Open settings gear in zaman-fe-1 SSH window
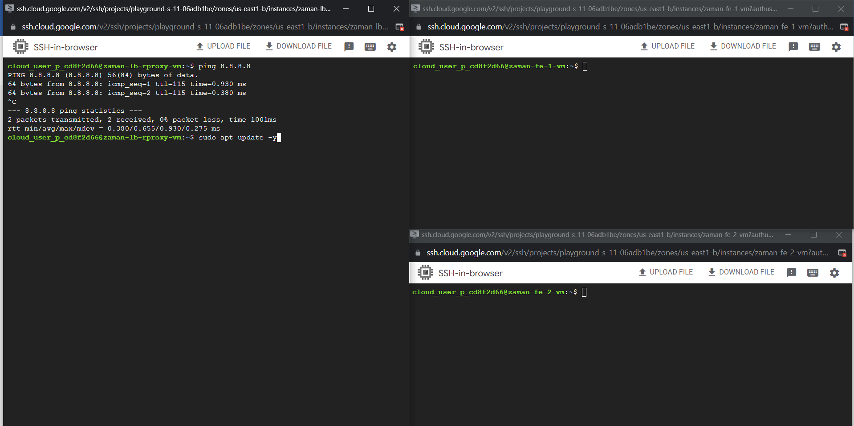Screen dimensions: 854x426 (x=836, y=47)
